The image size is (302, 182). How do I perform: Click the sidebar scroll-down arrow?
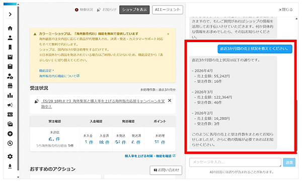click(x=18, y=177)
